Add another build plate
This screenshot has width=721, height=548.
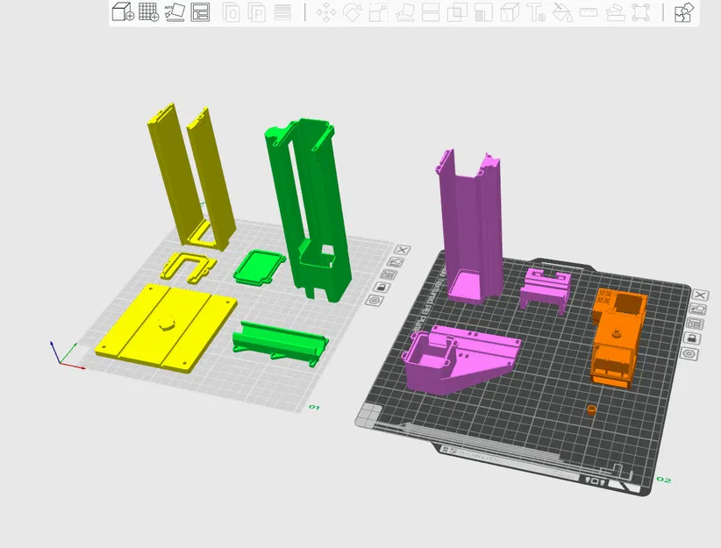(x=149, y=12)
